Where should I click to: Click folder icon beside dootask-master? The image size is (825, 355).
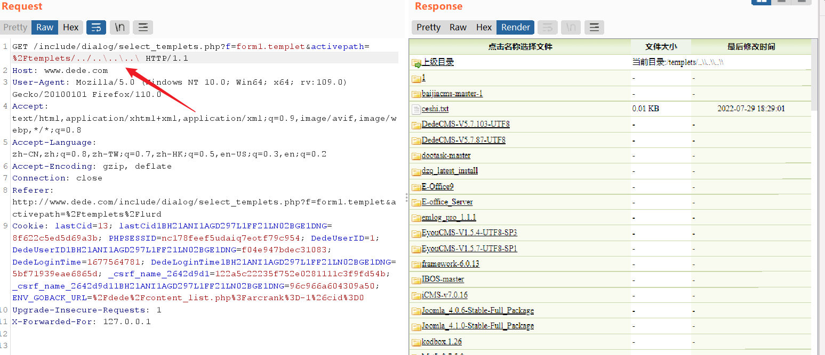pyautogui.click(x=416, y=156)
